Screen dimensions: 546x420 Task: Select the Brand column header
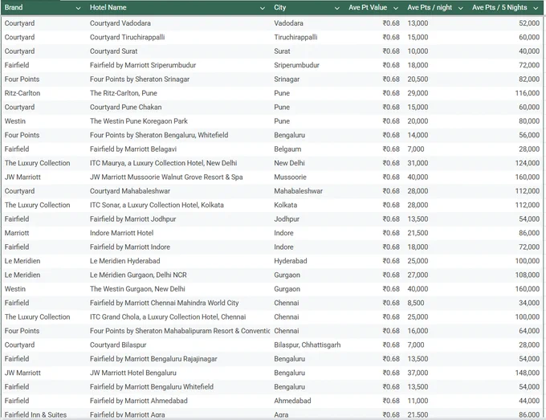point(14,7)
